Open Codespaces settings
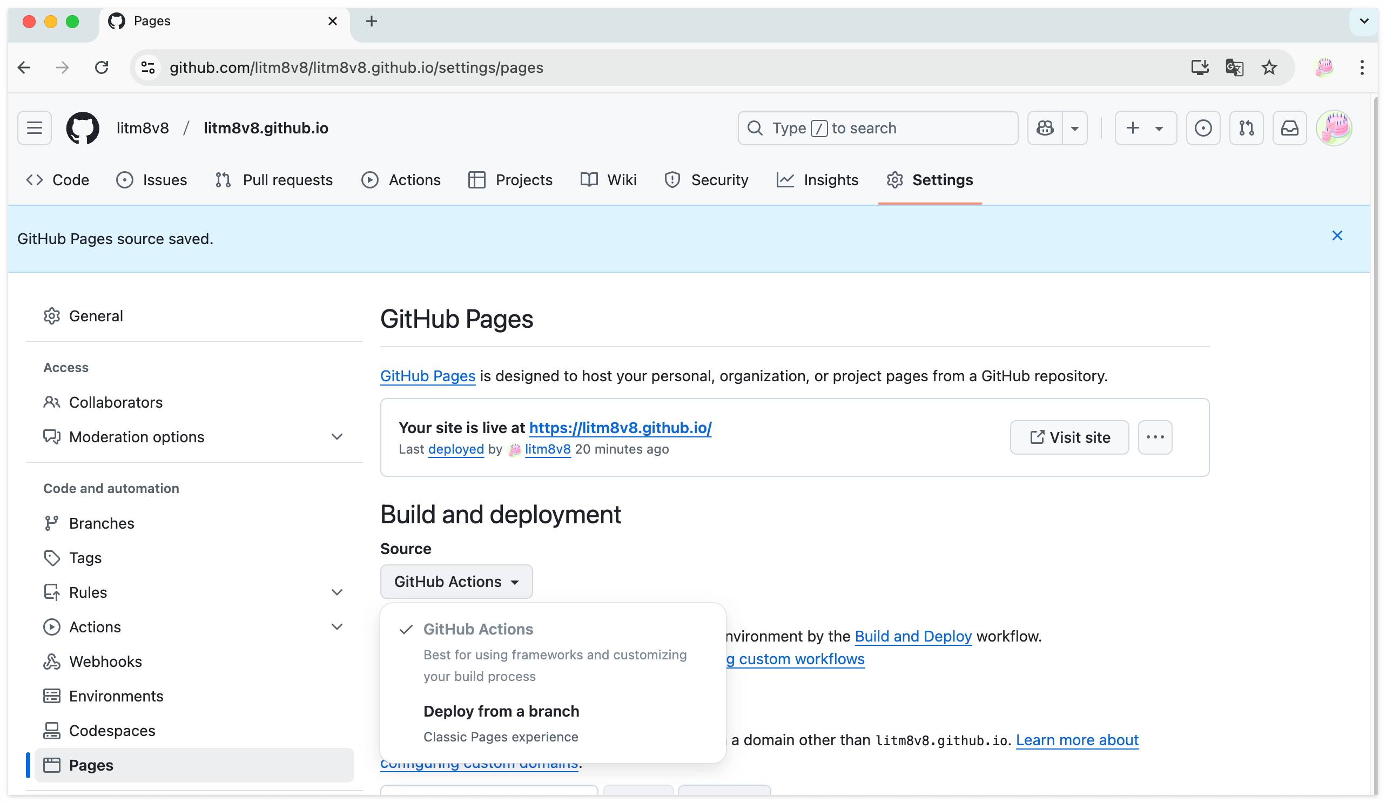Viewport: 1386px width, 803px height. (x=193, y=732)
